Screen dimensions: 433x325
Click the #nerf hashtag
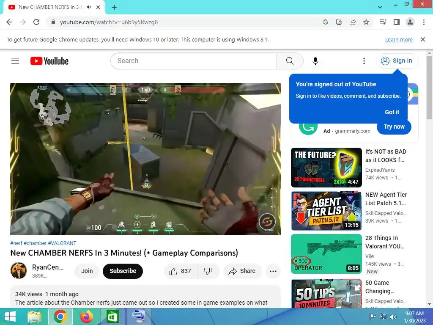tap(16, 243)
